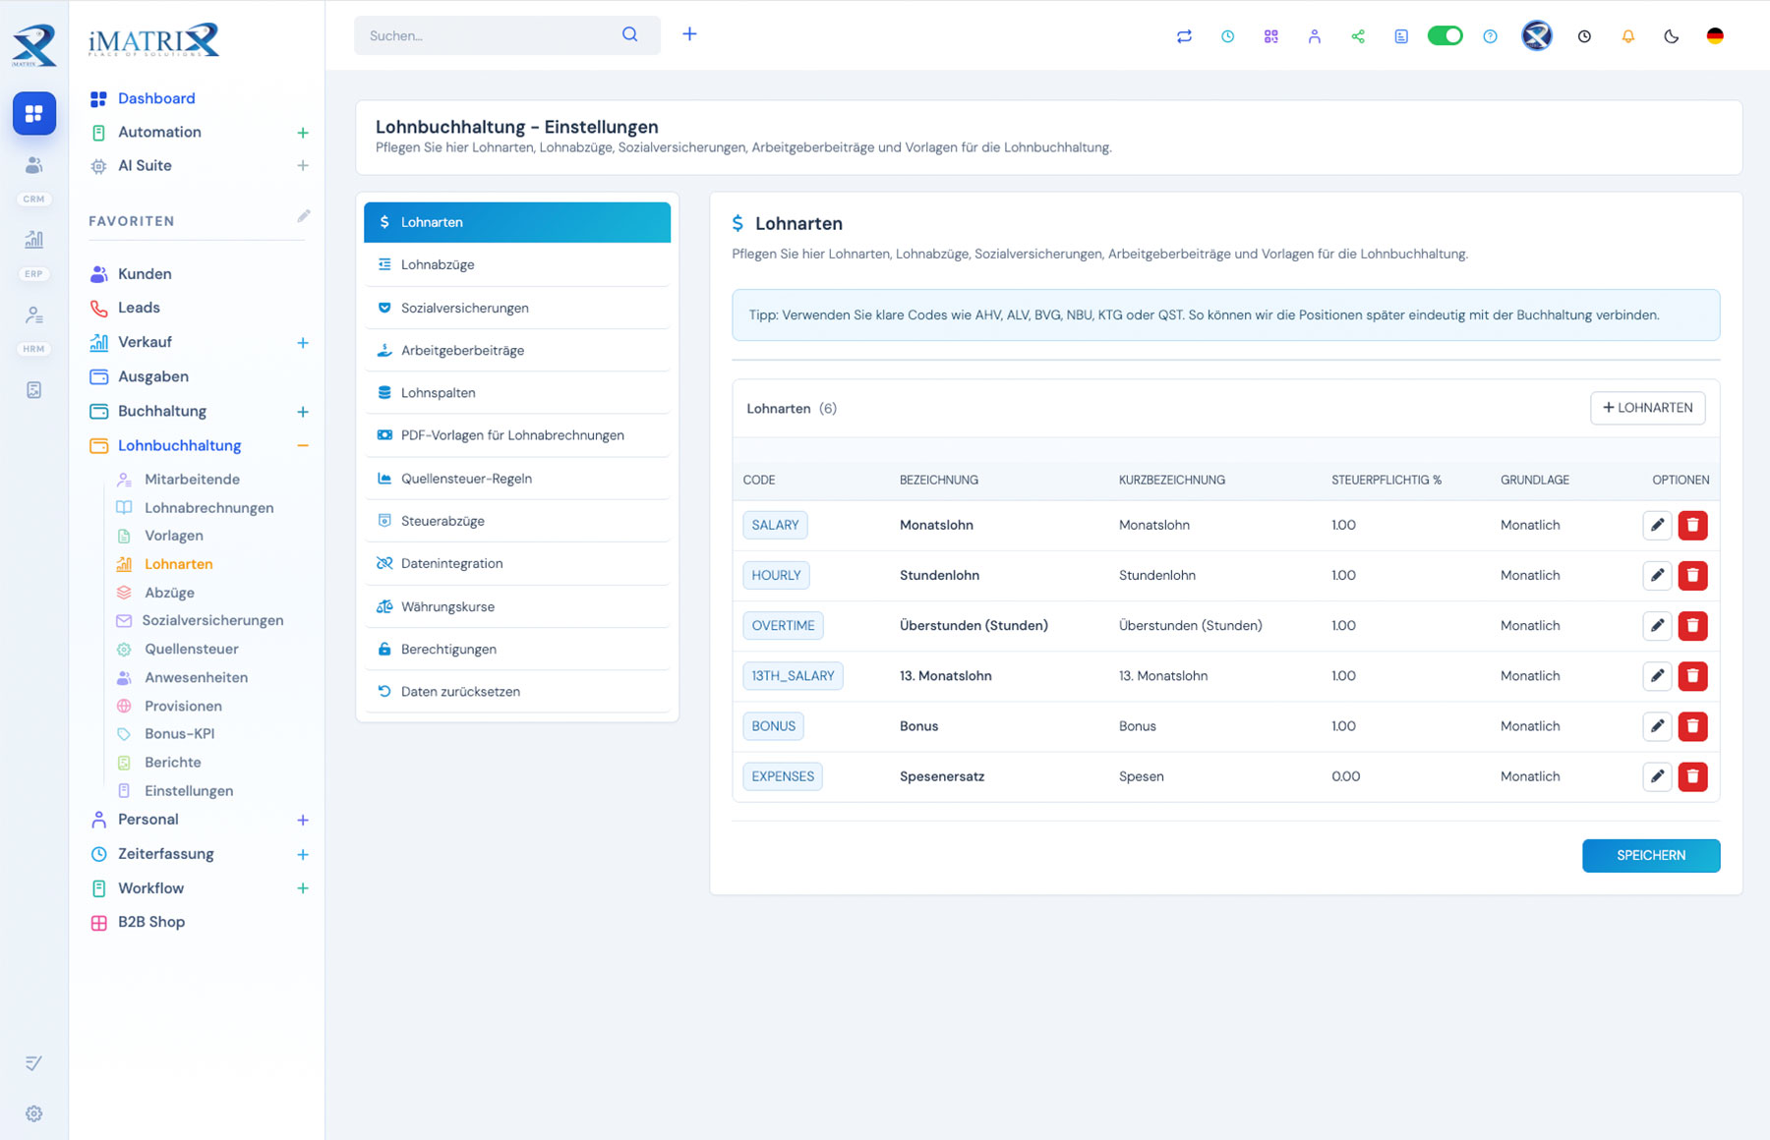Open the help question mark icon
The height and width of the screenshot is (1140, 1770).
pos(1490,36)
